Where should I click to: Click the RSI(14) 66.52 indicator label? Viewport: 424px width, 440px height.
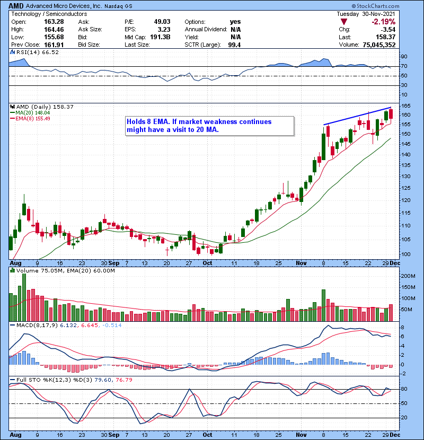37,52
